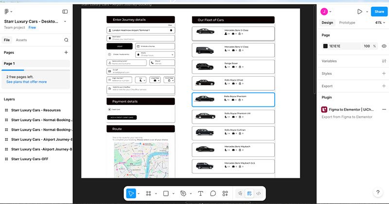Select the Text tool
The width and height of the screenshot is (389, 204).
coord(200,193)
